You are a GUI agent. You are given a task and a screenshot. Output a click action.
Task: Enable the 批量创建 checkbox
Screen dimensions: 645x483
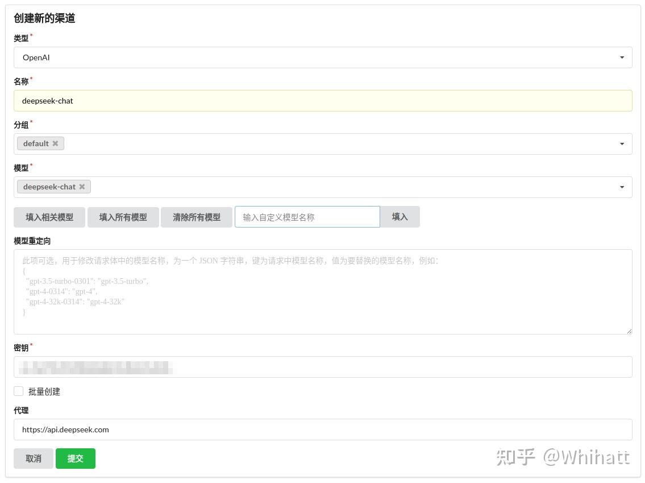(18, 391)
